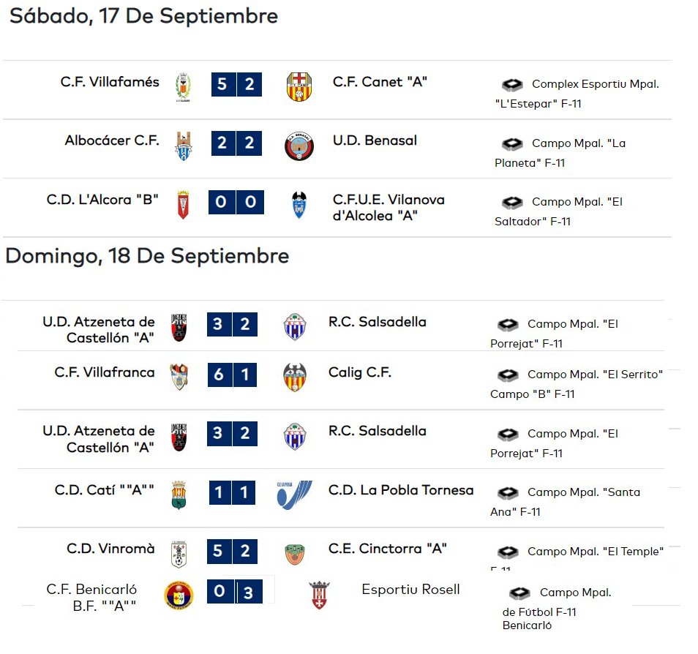Open the C.F. Villafranca team link

click(x=105, y=372)
